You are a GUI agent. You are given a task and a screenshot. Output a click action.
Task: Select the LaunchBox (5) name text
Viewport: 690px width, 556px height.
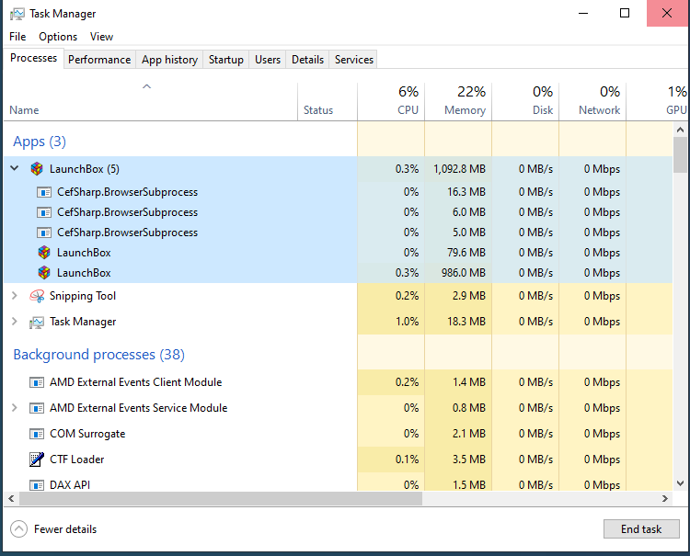click(85, 169)
